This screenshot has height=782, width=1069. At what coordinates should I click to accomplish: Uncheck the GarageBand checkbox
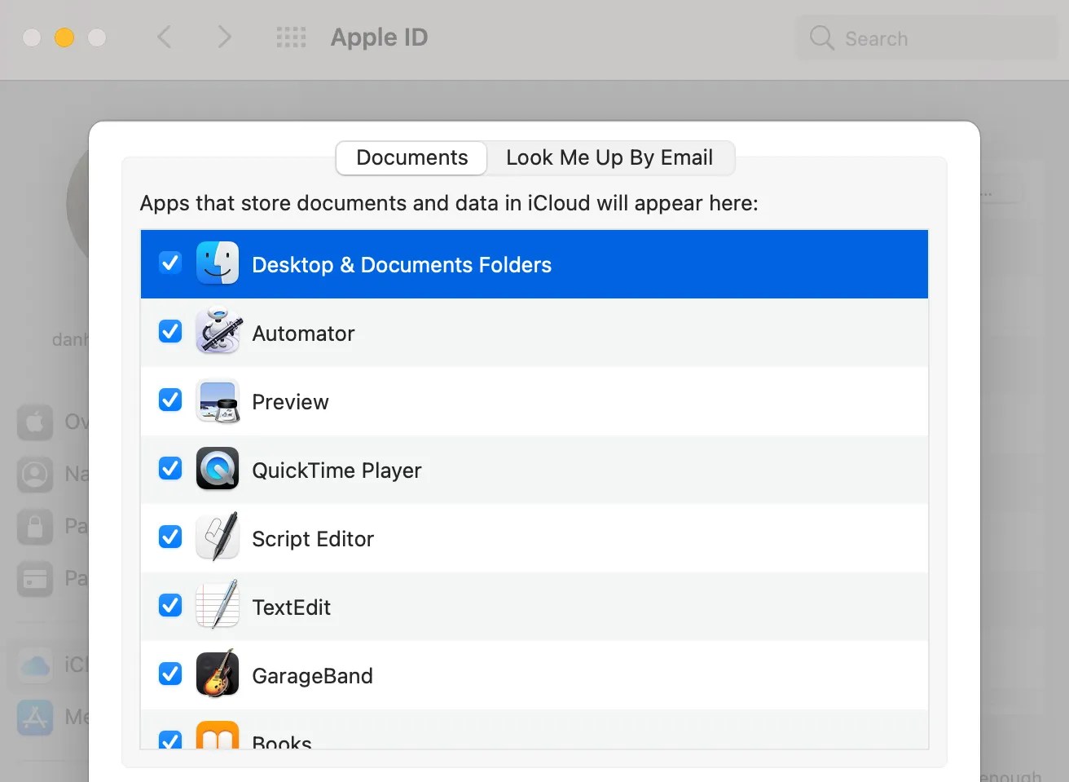(x=169, y=674)
